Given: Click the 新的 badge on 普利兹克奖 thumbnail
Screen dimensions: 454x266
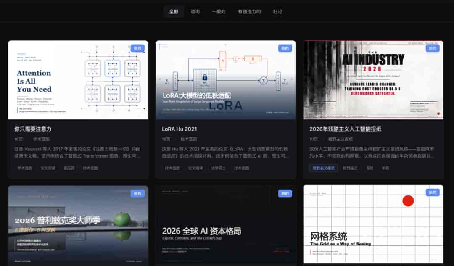Looking at the screenshot, I should pos(137,193).
